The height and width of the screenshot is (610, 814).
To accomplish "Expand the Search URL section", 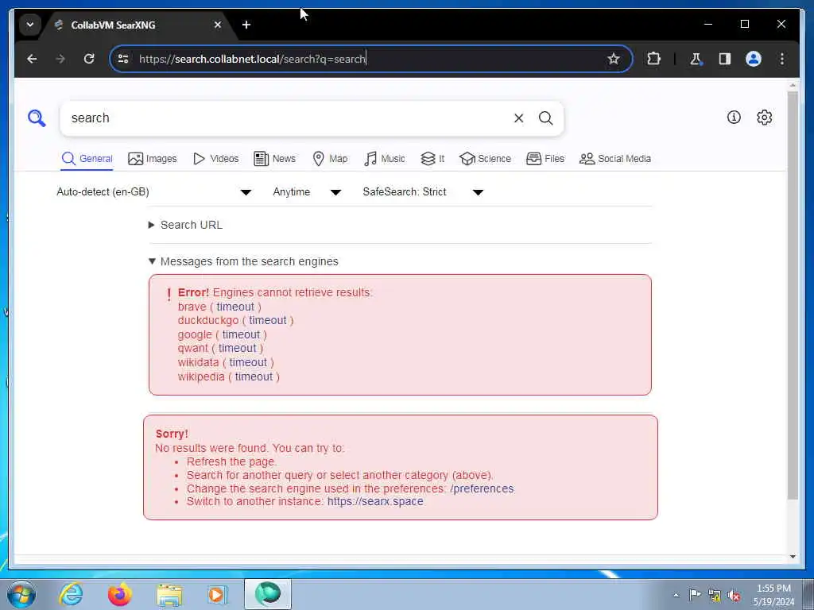I will pyautogui.click(x=186, y=225).
